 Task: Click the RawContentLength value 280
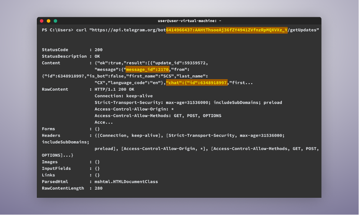pyautogui.click(x=99, y=188)
